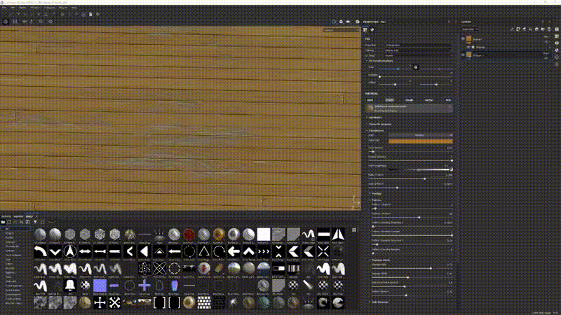Image resolution: width=561 pixels, height=315 pixels.
Task: Collapse the UV transformations section
Action: click(x=380, y=61)
